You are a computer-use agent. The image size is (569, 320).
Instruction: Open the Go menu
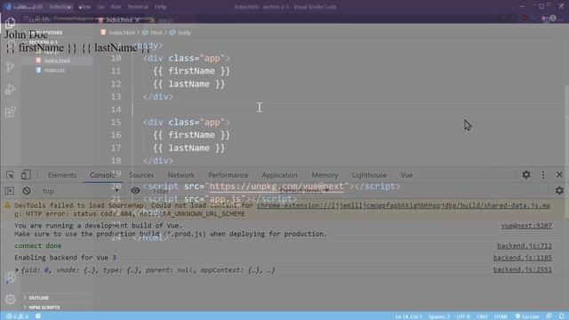100,6
